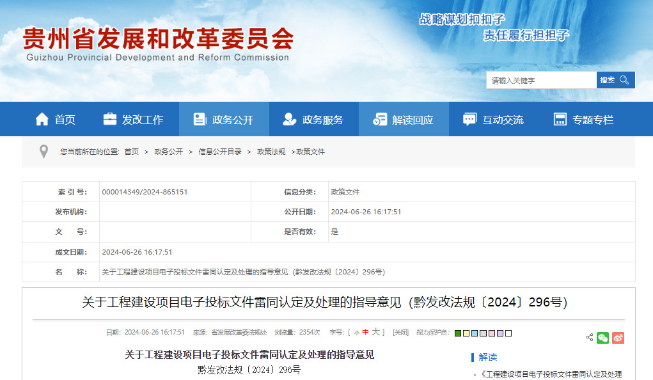Select the 政务公开 building icon

[x=200, y=118]
